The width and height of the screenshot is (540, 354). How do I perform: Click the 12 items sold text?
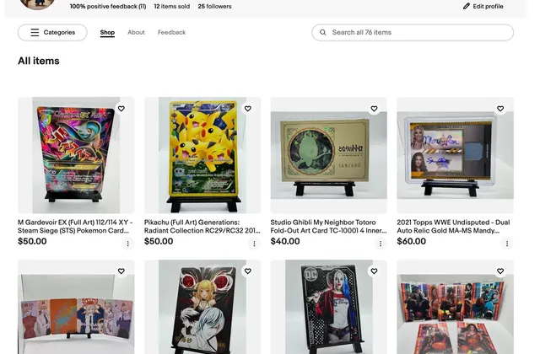click(172, 6)
